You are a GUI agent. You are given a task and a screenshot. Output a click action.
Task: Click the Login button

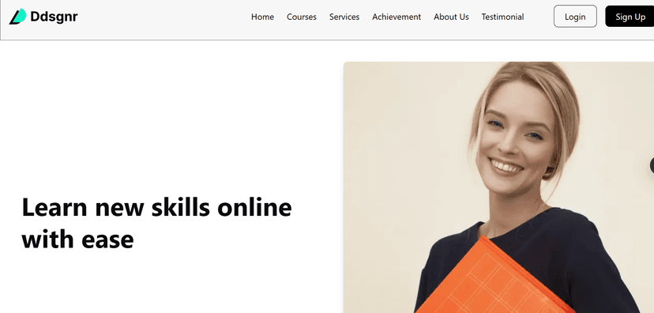tap(575, 17)
